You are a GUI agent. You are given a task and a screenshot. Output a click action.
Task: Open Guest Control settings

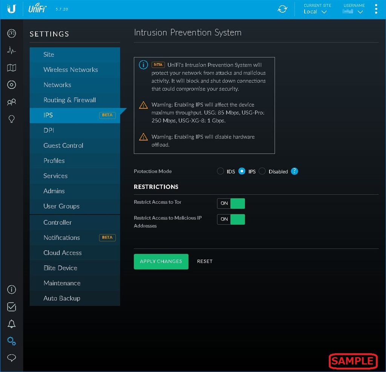75,146
